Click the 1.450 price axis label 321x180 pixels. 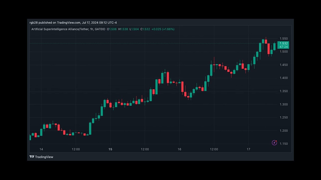(x=284, y=65)
